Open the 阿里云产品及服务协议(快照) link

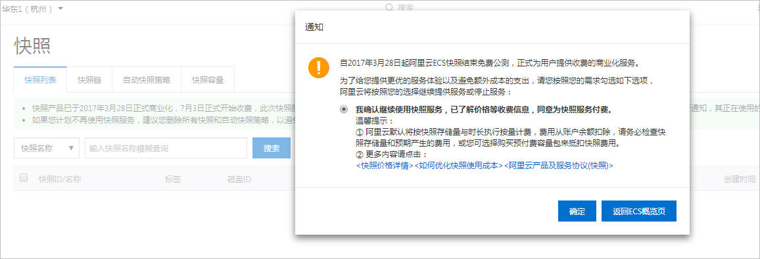pos(559,166)
